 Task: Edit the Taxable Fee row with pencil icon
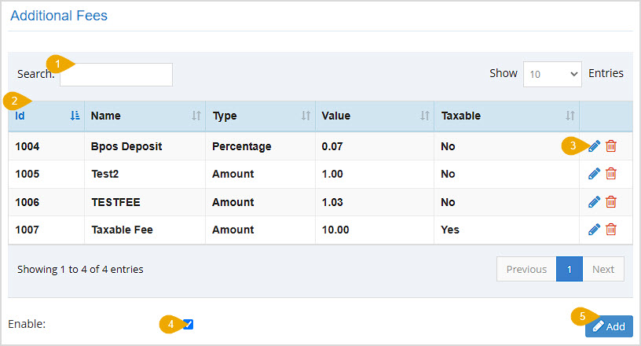(594, 230)
